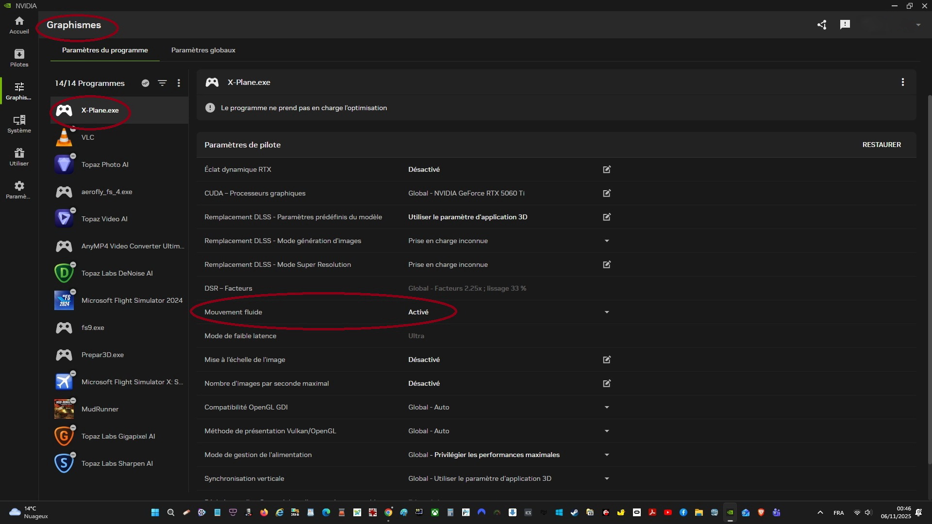Open the feedback notification icon
932x524 pixels.
click(x=845, y=25)
